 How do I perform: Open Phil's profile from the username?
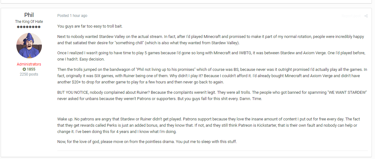point(29,15)
